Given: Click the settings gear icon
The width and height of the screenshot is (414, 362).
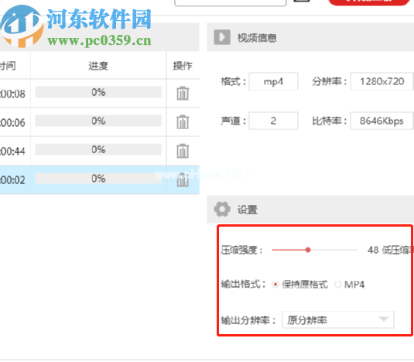Looking at the screenshot, I should 222,209.
